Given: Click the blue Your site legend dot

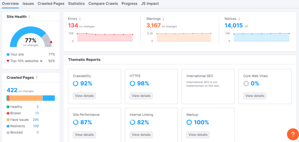Looking at the screenshot, I should point(8,55).
